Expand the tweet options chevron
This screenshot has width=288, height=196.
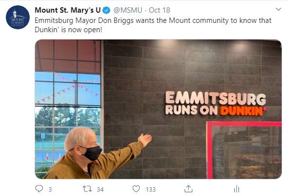(x=278, y=9)
